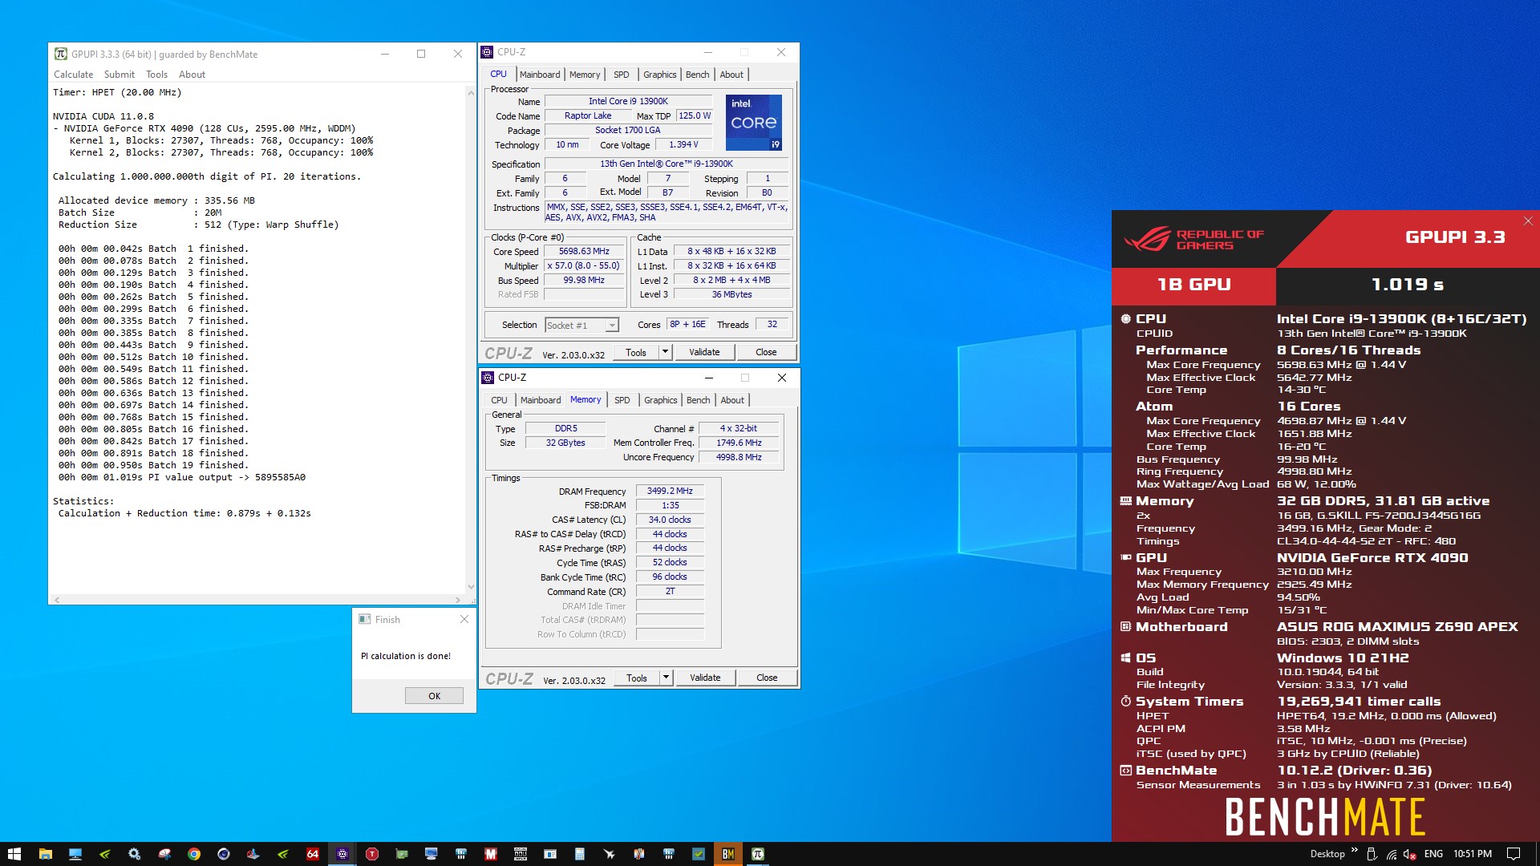This screenshot has height=866, width=1540.
Task: Click the DRAM Frequency 3499.2 MHz value
Action: [x=670, y=491]
